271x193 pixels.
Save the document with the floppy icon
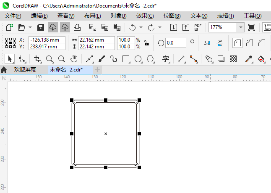click(41, 27)
